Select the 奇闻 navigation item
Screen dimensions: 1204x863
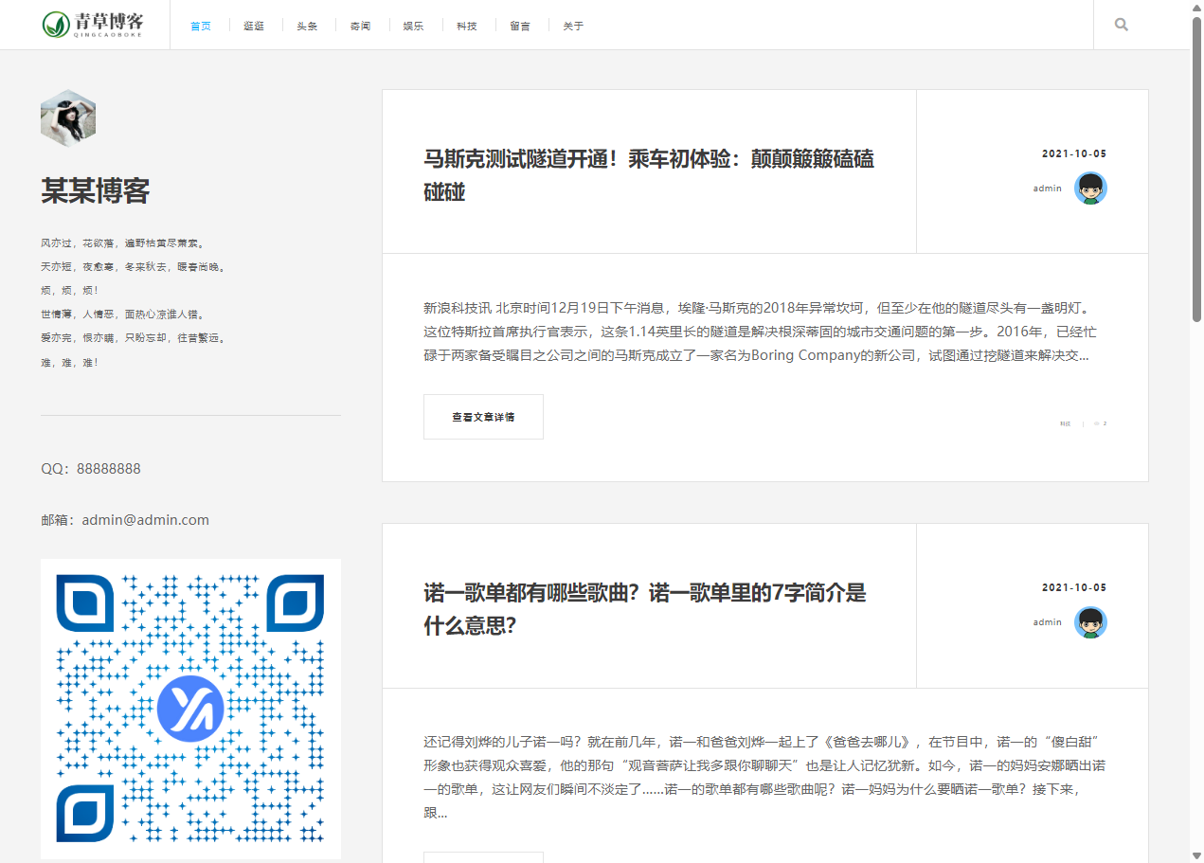(x=360, y=26)
